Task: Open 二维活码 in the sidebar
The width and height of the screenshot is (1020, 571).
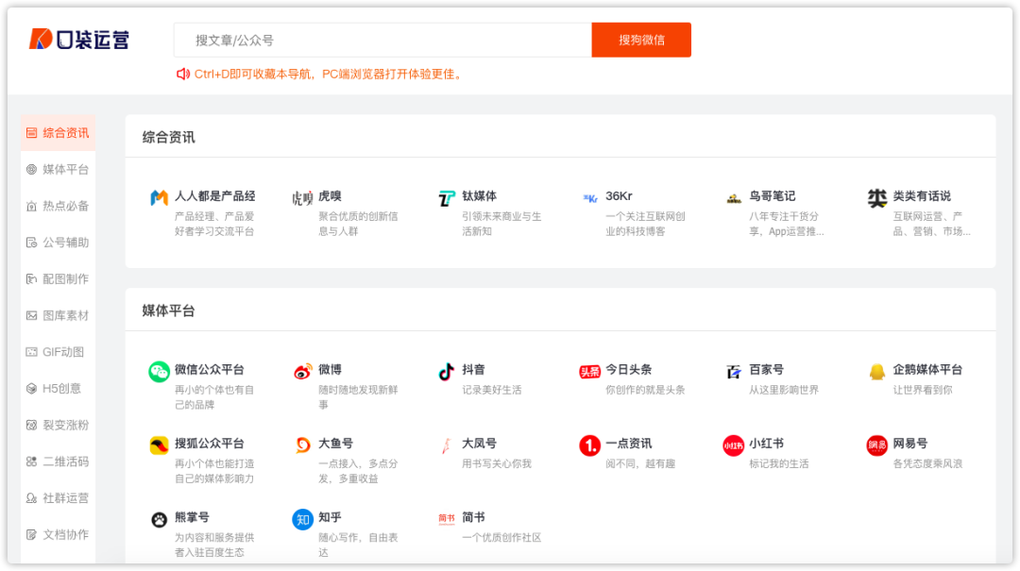Action: [x=58, y=462]
